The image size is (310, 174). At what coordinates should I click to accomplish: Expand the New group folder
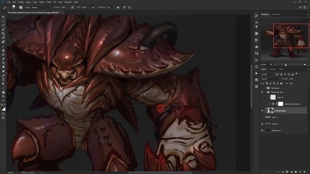coord(266,88)
